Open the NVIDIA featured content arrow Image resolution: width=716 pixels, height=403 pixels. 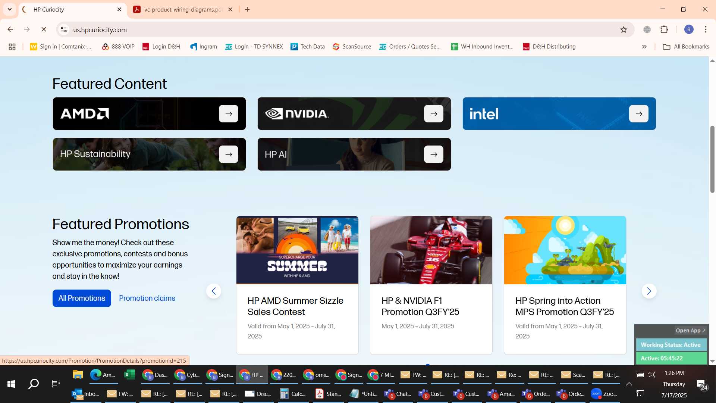click(434, 114)
